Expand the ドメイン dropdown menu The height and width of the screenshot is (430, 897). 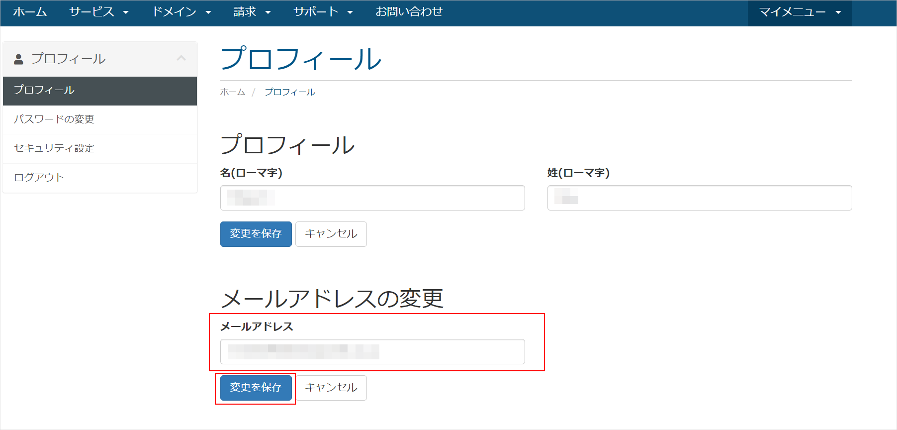click(x=181, y=12)
